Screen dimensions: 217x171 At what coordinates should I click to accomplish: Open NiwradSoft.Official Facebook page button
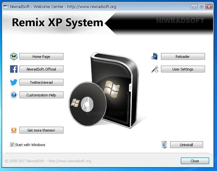pos(41,69)
